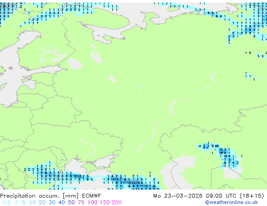Select the 20 mm legend color value
Viewport: 267px width, 206px height.
[x=42, y=203]
